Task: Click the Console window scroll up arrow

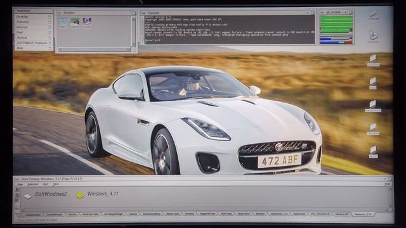Action: coord(142,18)
